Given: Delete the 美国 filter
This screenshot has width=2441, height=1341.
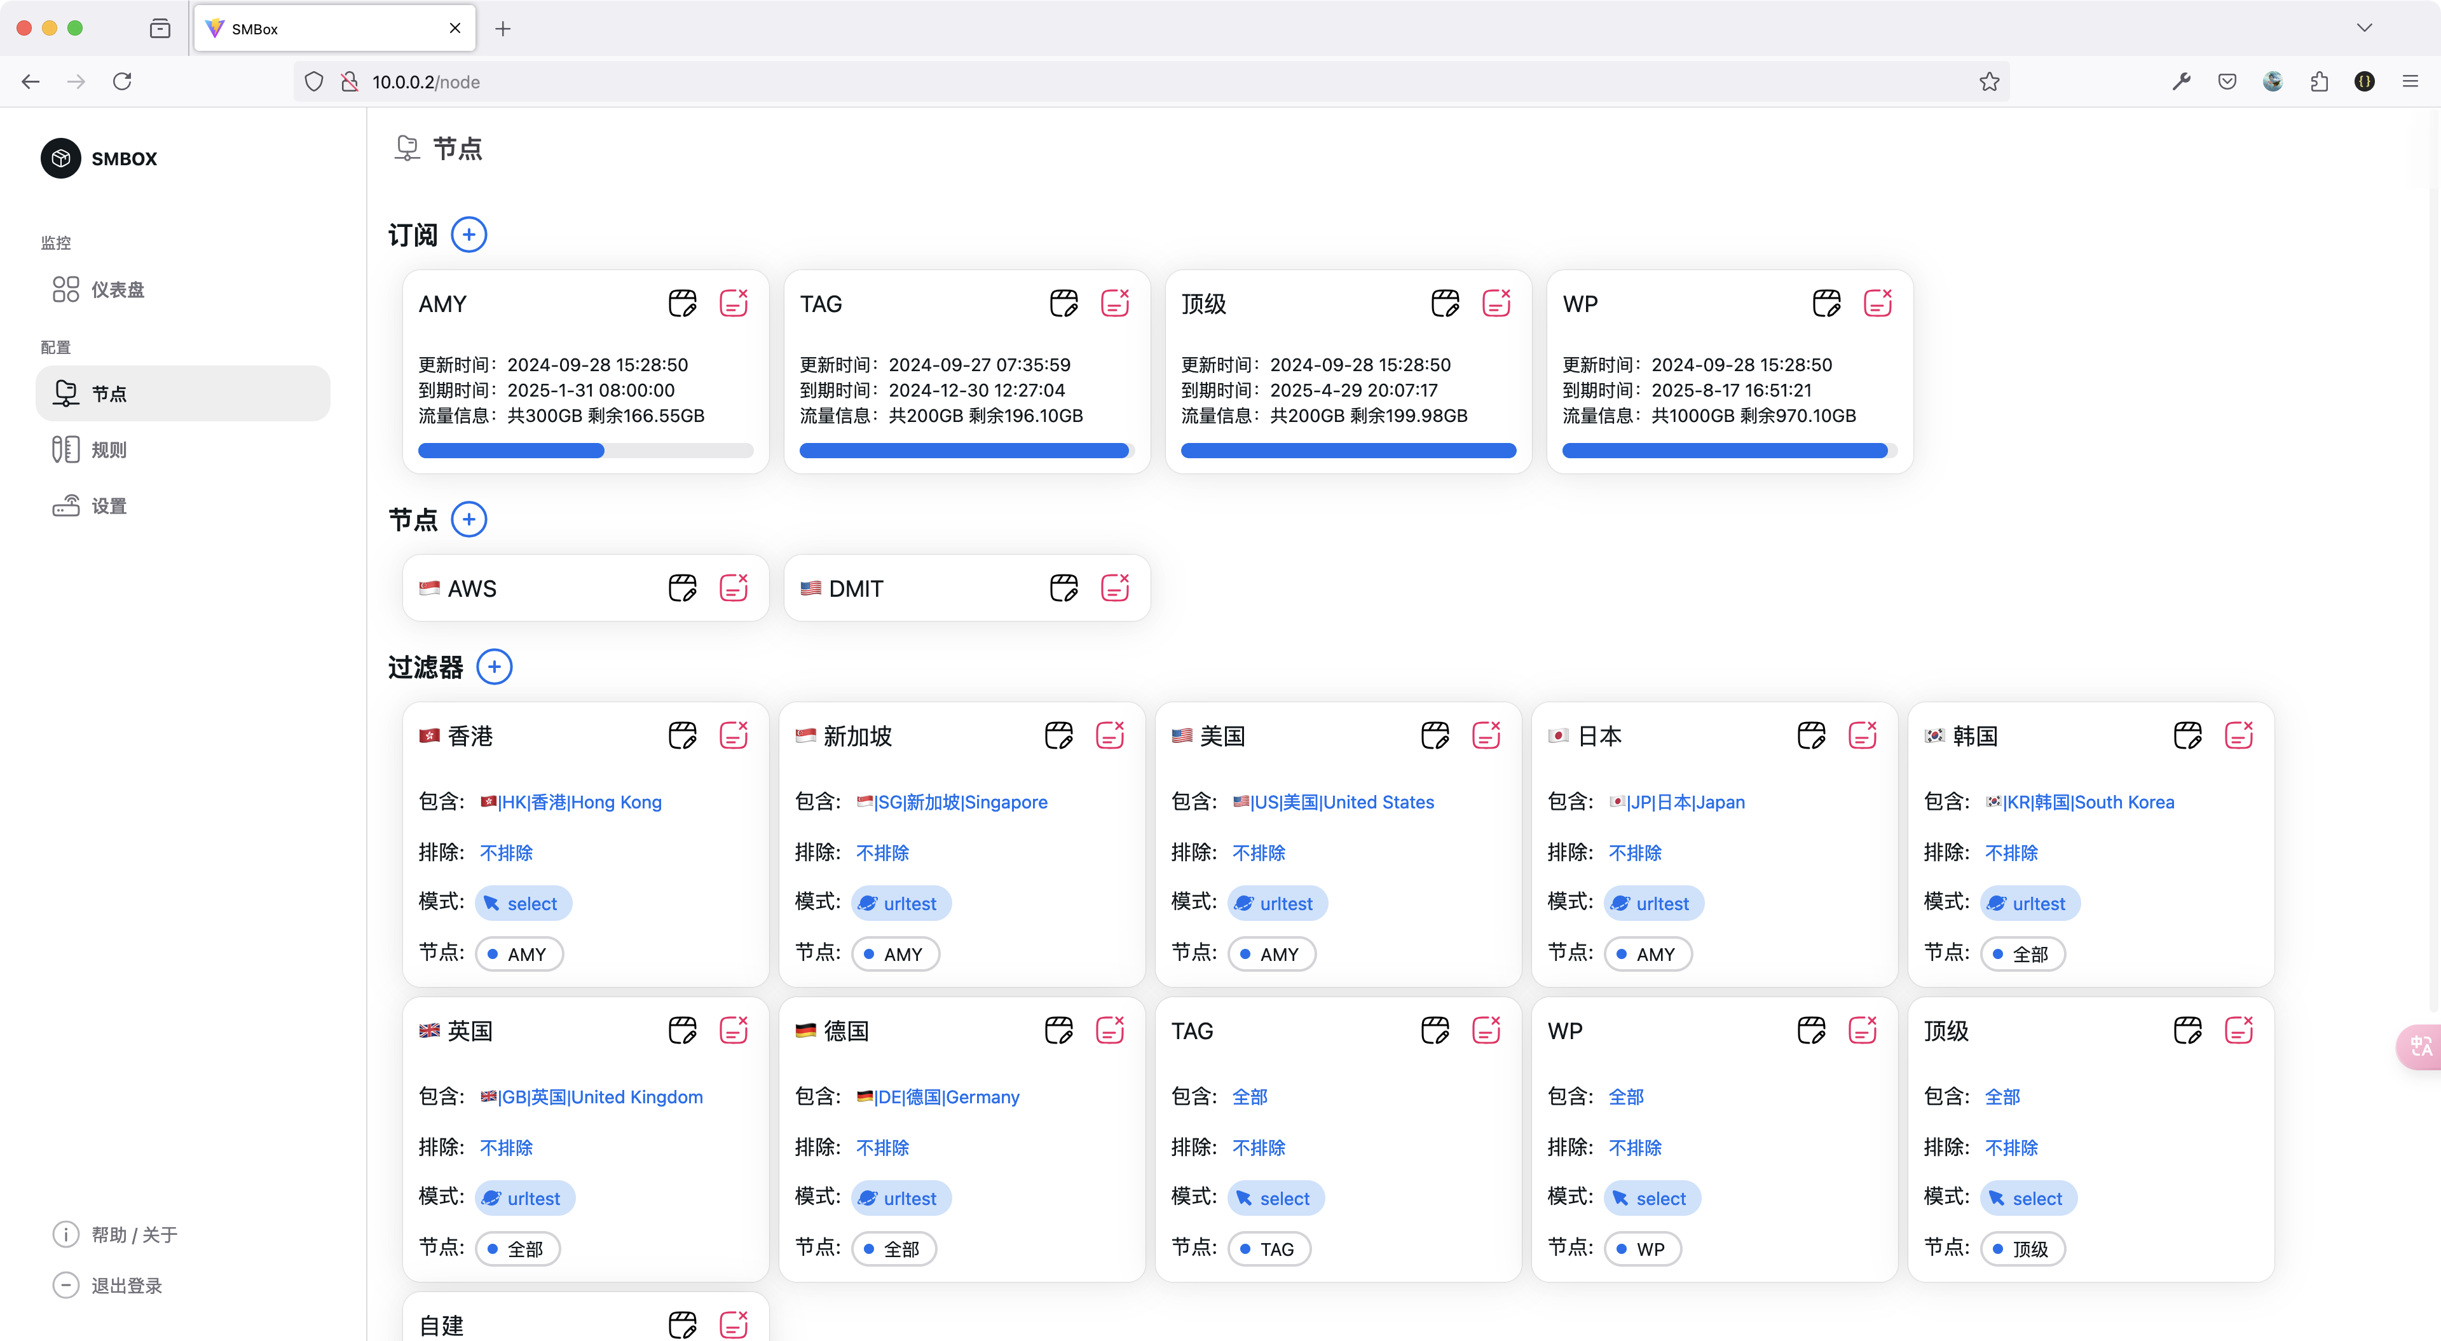Looking at the screenshot, I should click(x=1487, y=735).
